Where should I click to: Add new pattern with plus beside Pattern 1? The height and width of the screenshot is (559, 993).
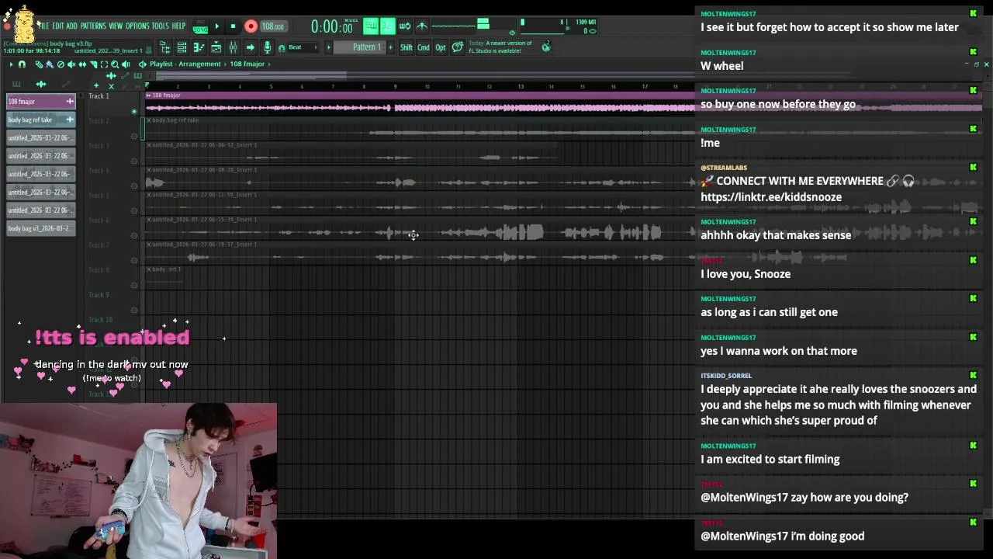coord(391,47)
